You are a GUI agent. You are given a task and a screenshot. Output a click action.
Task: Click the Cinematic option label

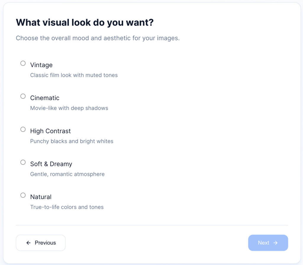pyautogui.click(x=45, y=98)
